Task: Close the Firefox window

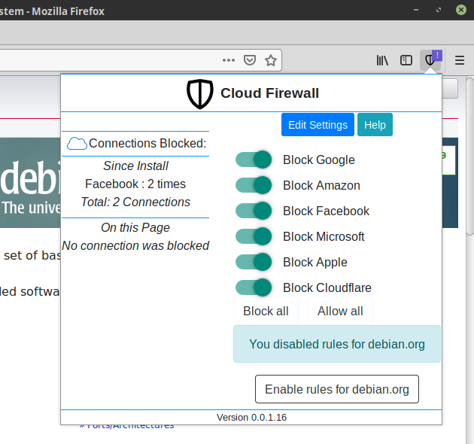Action: [x=461, y=10]
